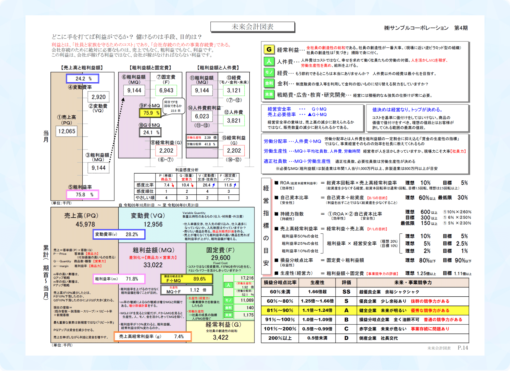Click the page number P.14
Viewport: 510px width, 371px height.
463,348
